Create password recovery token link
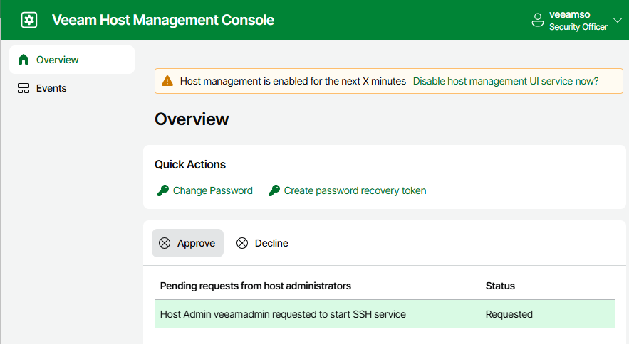Image resolution: width=629 pixels, height=344 pixels. (355, 190)
